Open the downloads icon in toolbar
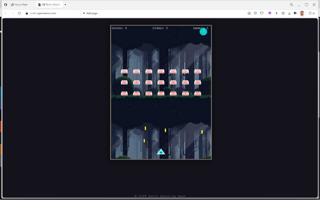Image resolution: width=320 pixels, height=200 pixels. coord(289,13)
